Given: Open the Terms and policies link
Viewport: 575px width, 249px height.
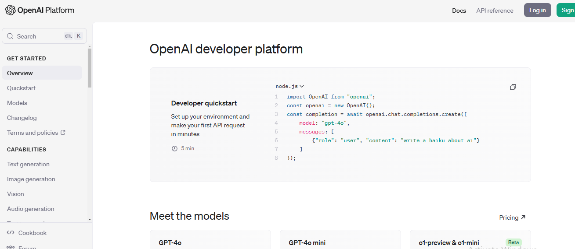Looking at the screenshot, I should (x=36, y=133).
